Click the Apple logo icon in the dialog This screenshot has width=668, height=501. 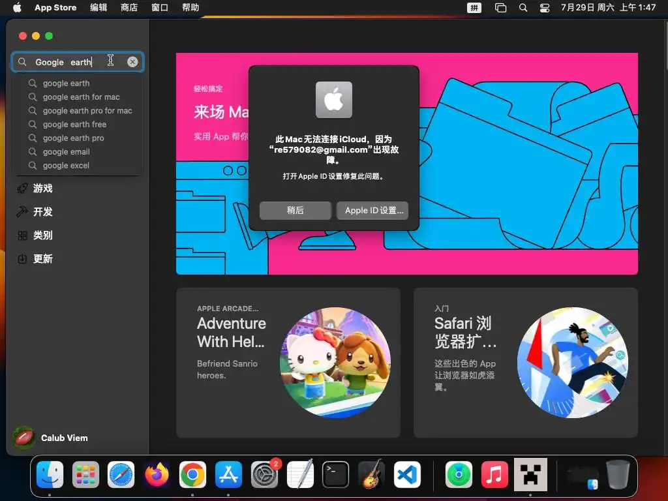point(333,100)
